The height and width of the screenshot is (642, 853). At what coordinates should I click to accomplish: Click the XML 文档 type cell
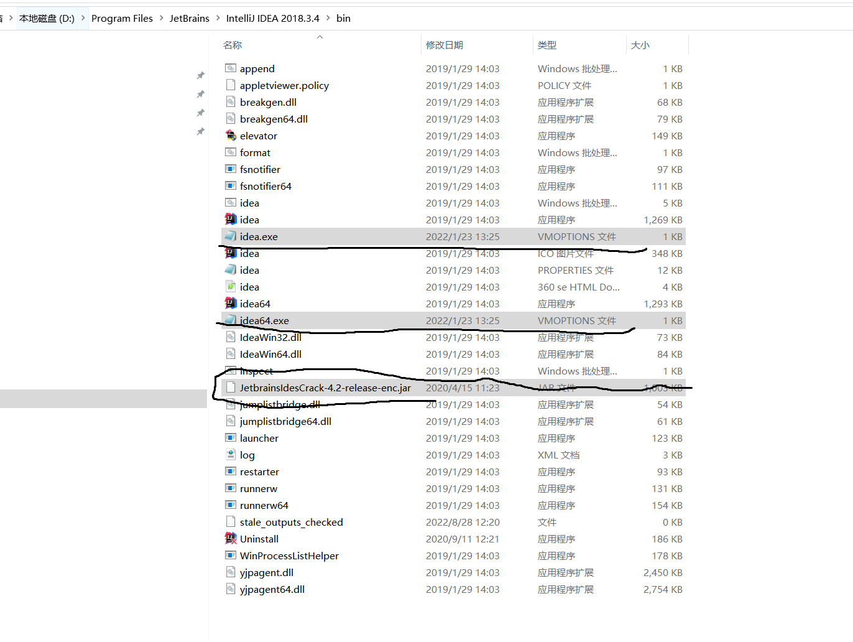pyautogui.click(x=558, y=455)
